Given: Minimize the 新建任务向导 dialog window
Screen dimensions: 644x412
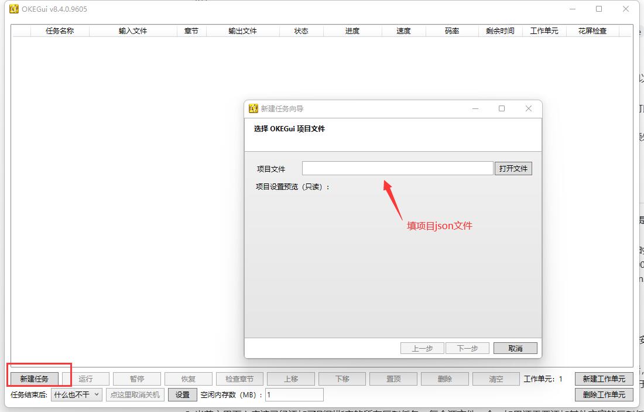Looking at the screenshot, I should (475, 108).
